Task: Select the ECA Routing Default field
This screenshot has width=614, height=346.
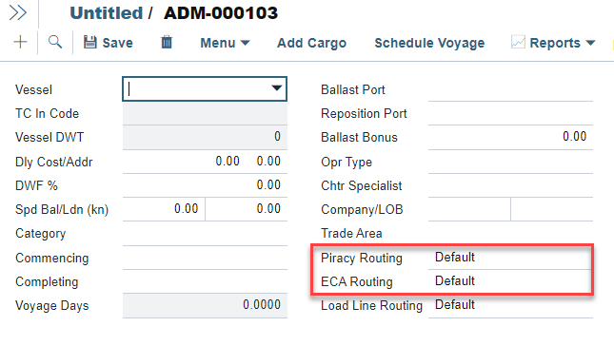Action: click(510, 281)
